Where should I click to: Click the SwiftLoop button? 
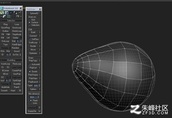click(x=33, y=42)
